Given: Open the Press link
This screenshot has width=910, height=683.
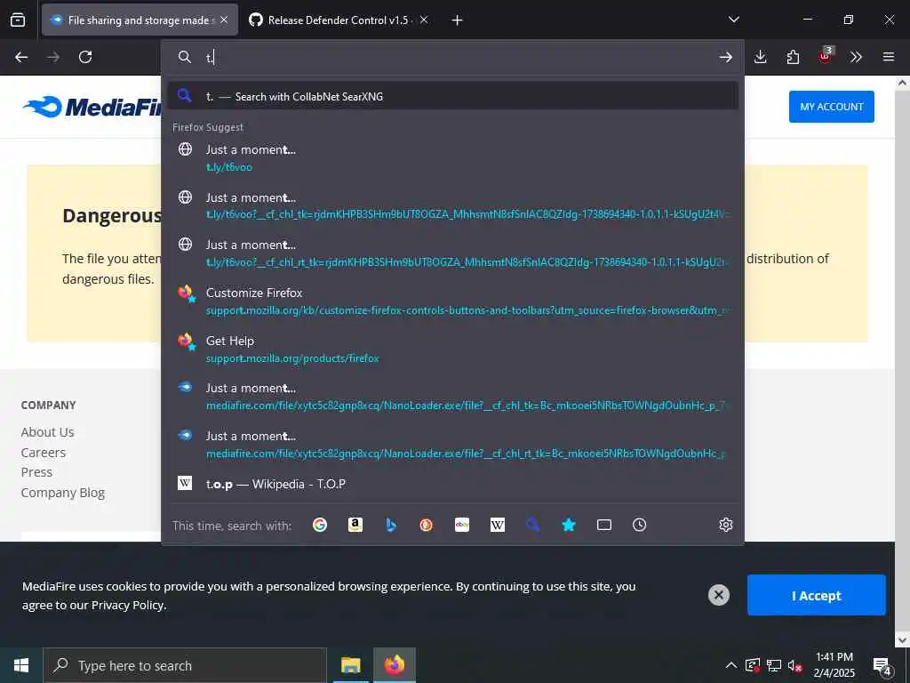Looking at the screenshot, I should (36, 472).
